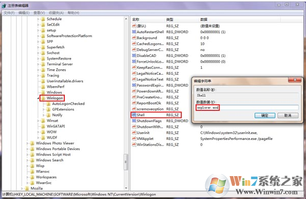
Task: Select the Background value icon
Action: [134, 38]
